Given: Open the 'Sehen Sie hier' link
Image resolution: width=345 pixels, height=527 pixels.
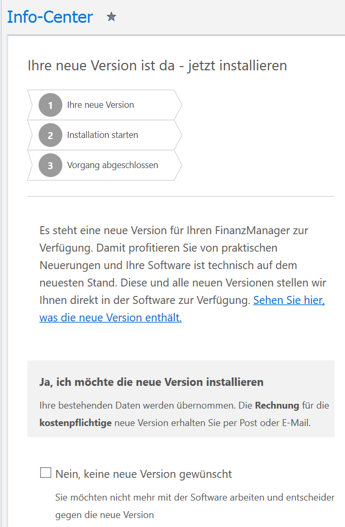Looking at the screenshot, I should pos(289,300).
